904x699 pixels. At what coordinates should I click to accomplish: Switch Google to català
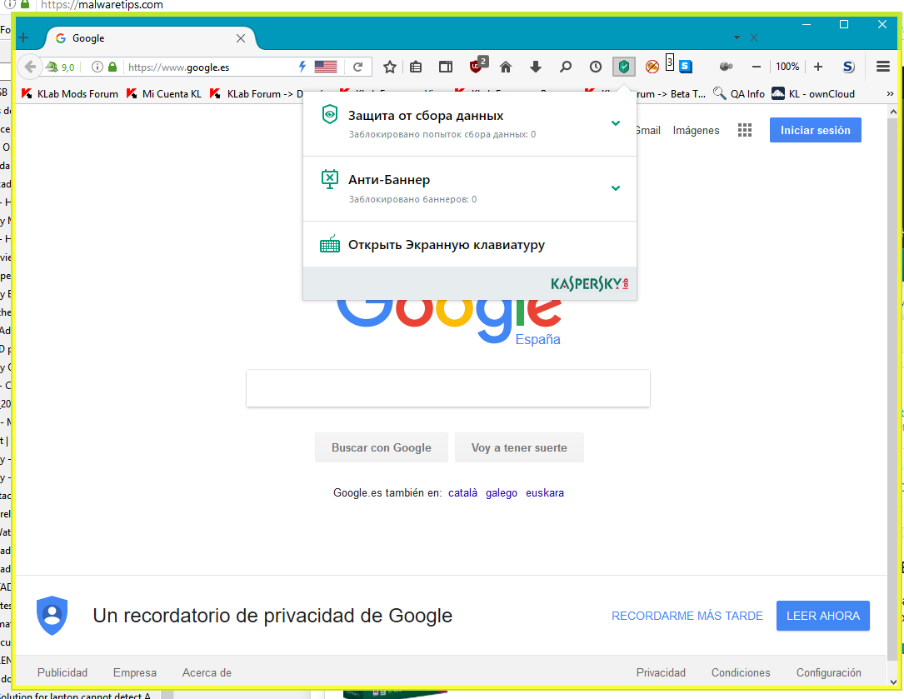[x=463, y=492]
